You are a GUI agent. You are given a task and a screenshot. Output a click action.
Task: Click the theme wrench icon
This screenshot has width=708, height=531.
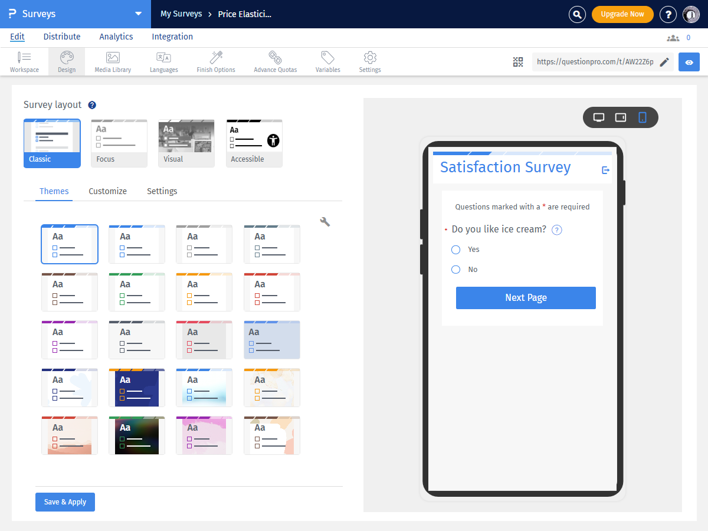[x=324, y=222]
